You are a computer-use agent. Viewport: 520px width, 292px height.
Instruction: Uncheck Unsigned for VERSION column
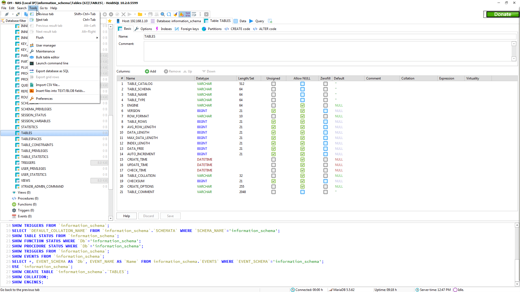point(274,111)
